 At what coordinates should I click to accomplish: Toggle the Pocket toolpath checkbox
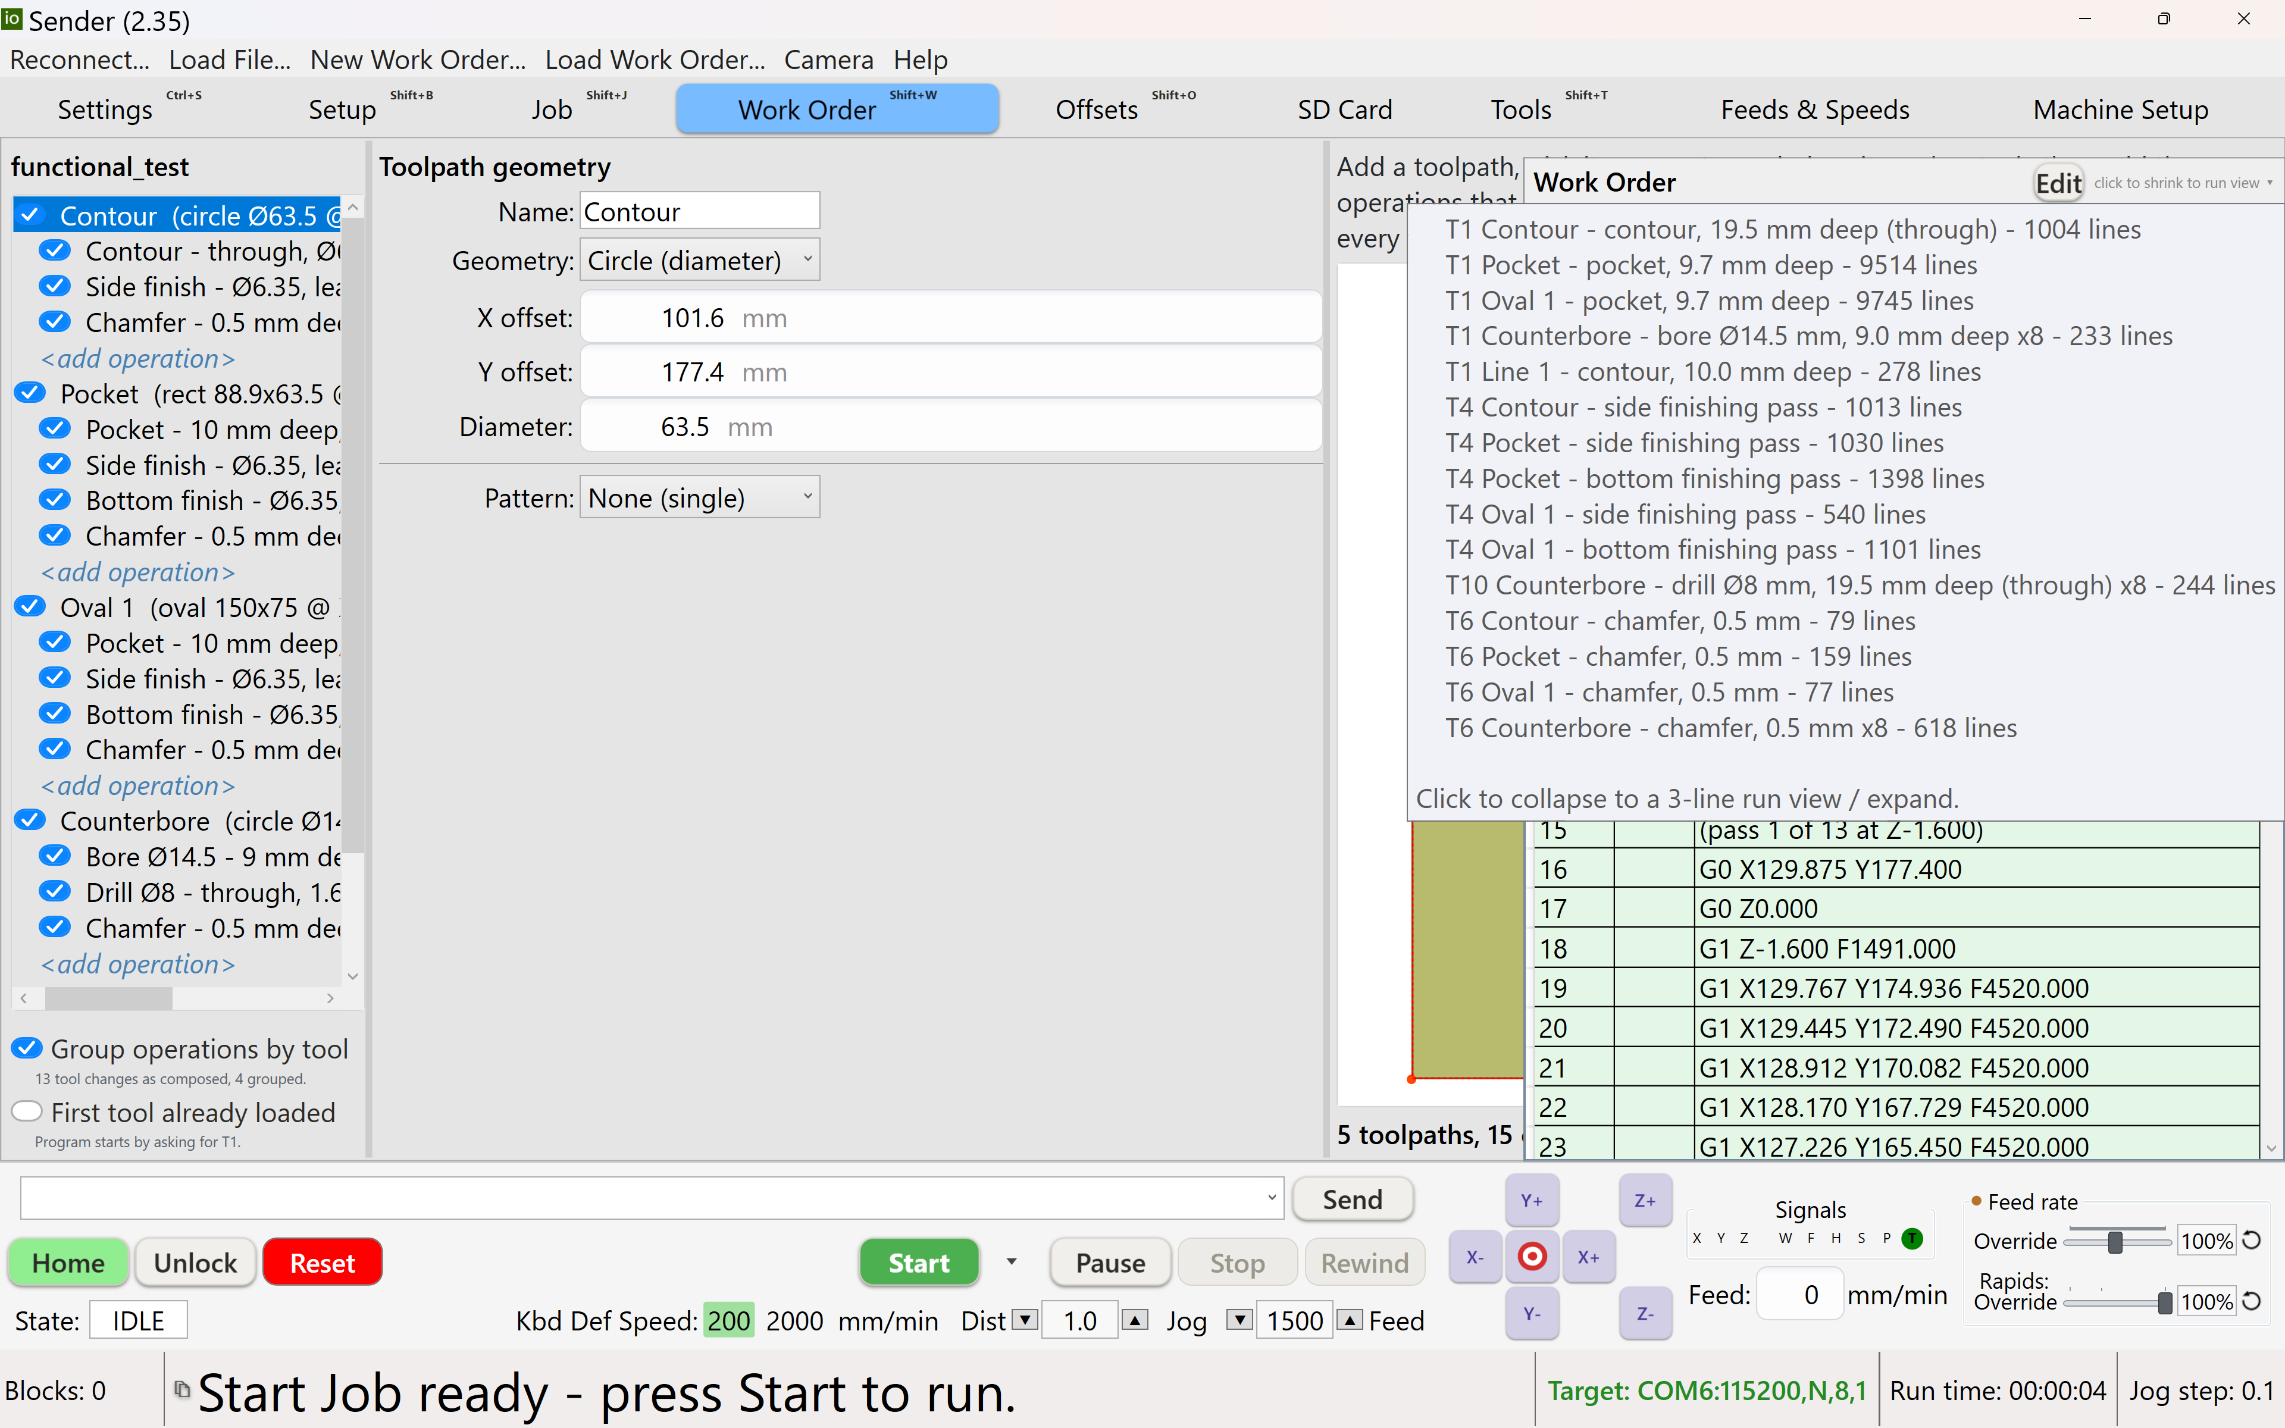pyautogui.click(x=30, y=393)
